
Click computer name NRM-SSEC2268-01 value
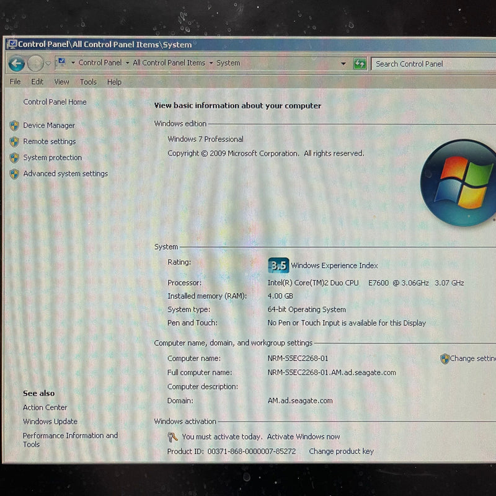(x=298, y=358)
